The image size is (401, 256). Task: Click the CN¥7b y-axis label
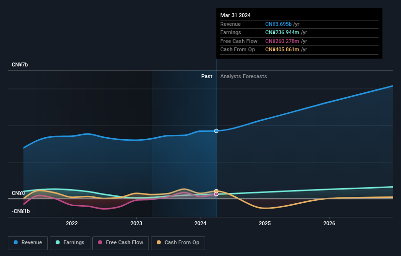coord(20,64)
